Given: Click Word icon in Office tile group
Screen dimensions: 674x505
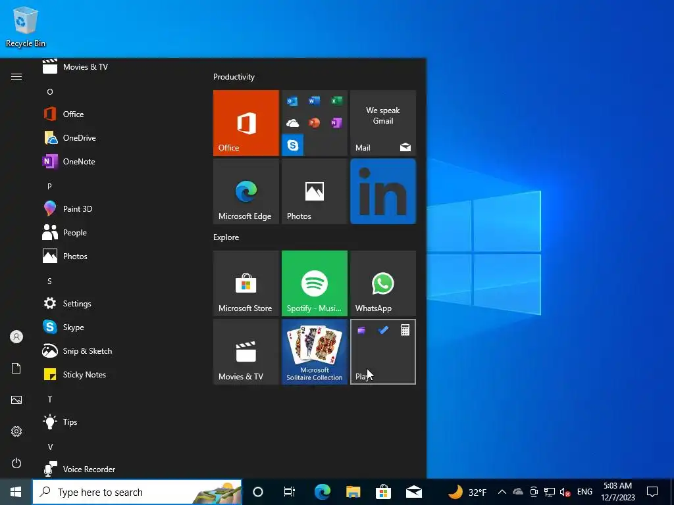Looking at the screenshot, I should click(x=314, y=101).
